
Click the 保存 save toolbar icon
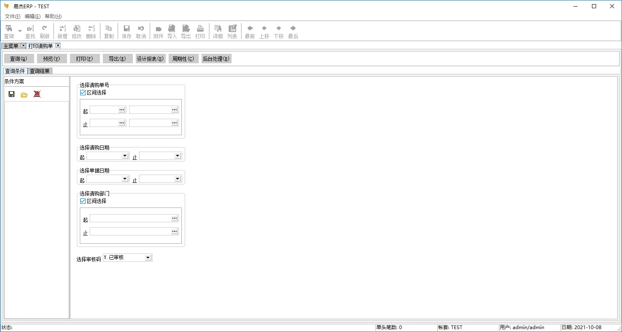coord(127,31)
